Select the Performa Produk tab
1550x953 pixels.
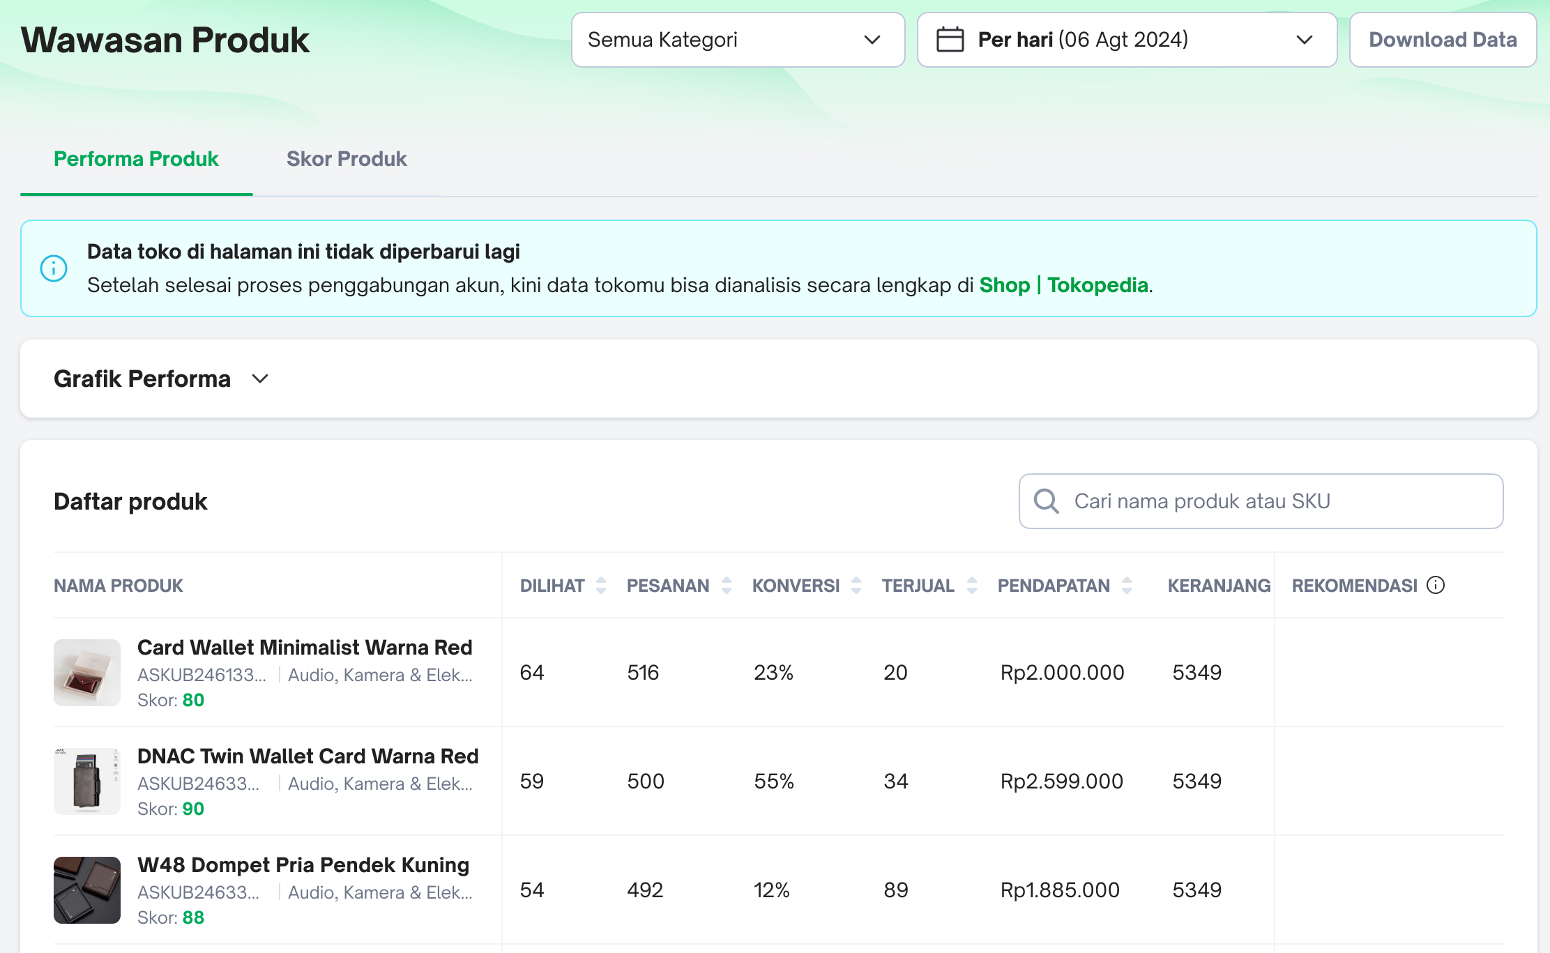(x=136, y=159)
